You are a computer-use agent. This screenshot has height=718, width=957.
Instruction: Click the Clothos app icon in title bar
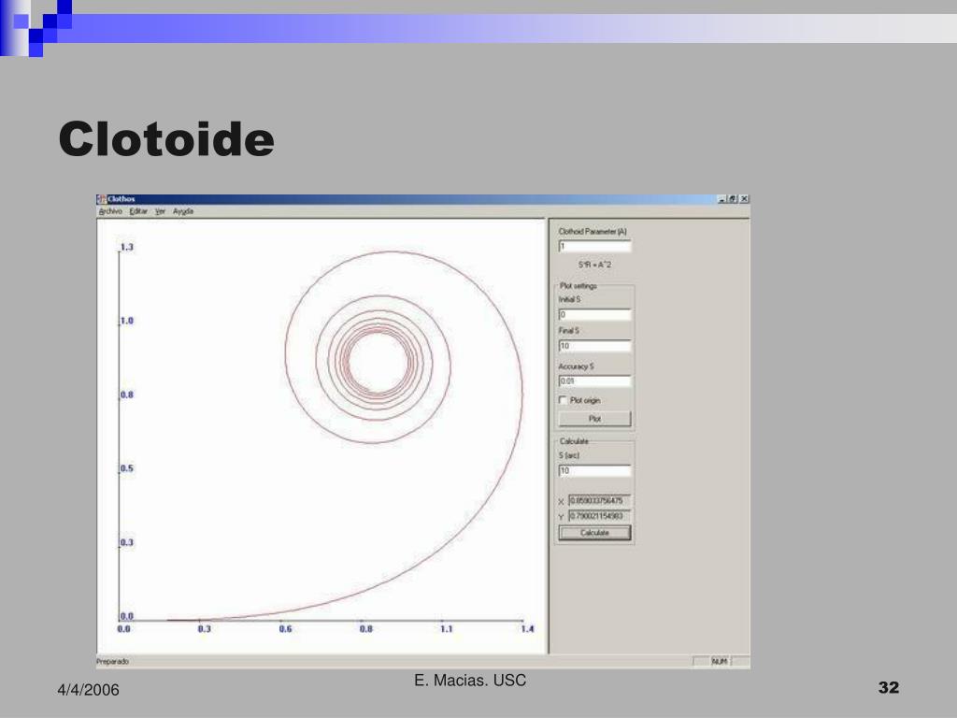click(x=102, y=199)
